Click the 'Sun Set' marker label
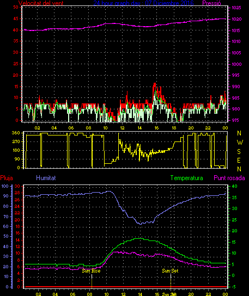 coord(170,271)
